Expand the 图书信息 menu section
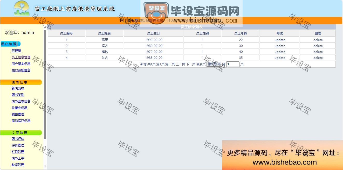 click(x=21, y=82)
